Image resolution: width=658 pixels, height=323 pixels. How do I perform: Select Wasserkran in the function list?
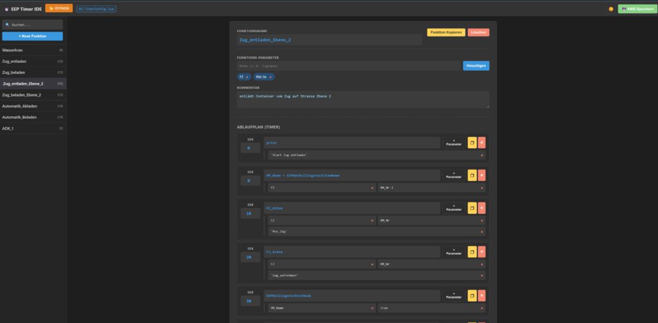pyautogui.click(x=32, y=49)
